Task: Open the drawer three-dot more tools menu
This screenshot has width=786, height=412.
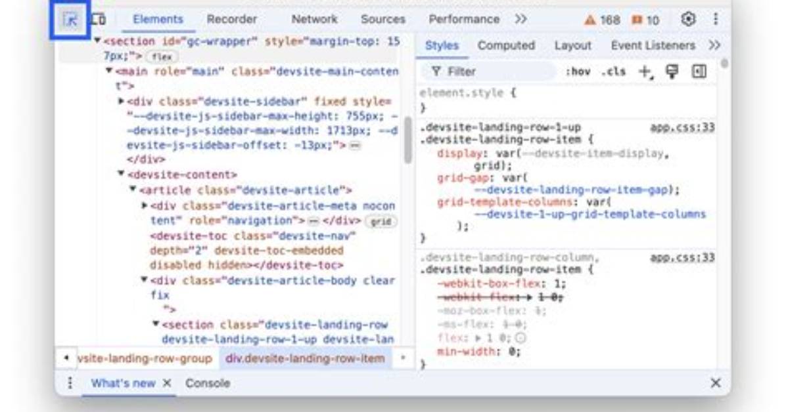Action: tap(70, 383)
